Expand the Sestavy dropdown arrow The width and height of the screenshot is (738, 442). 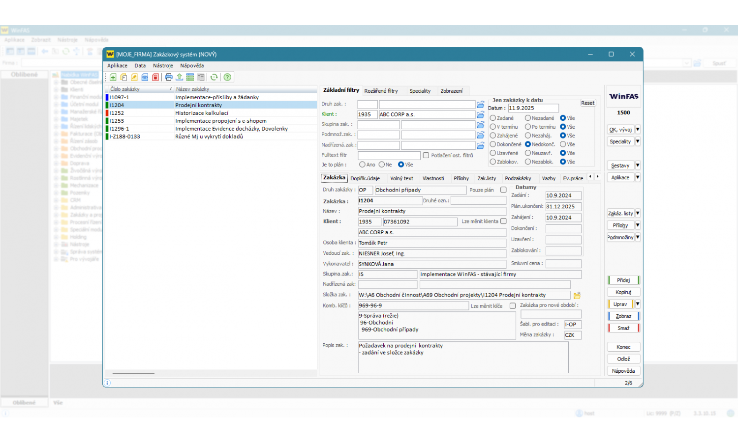coord(638,166)
